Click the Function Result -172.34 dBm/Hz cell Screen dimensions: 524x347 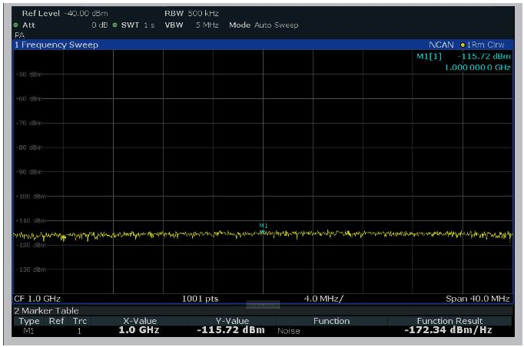point(449,330)
